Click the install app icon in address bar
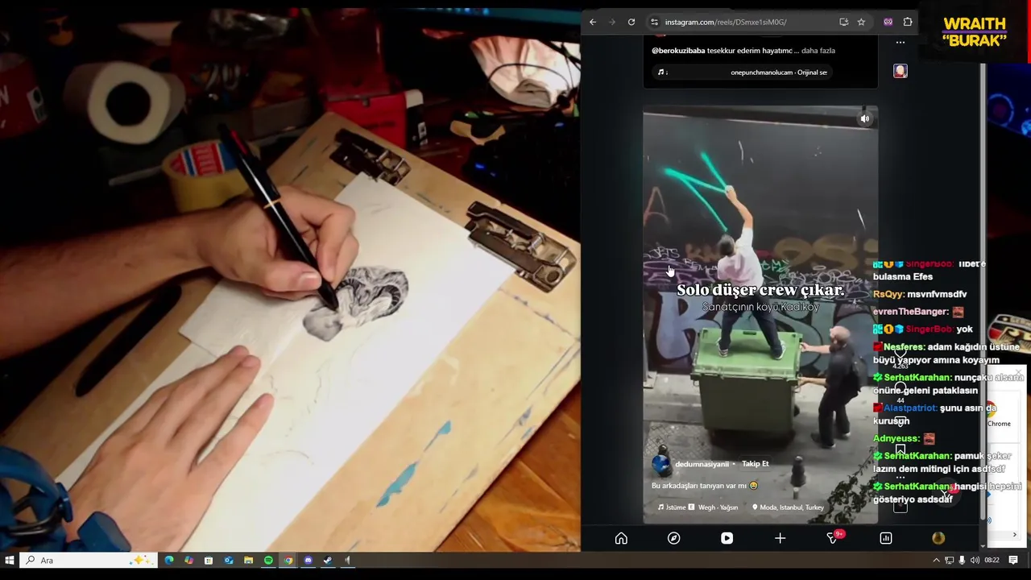Viewport: 1031px width, 580px height. (x=843, y=22)
